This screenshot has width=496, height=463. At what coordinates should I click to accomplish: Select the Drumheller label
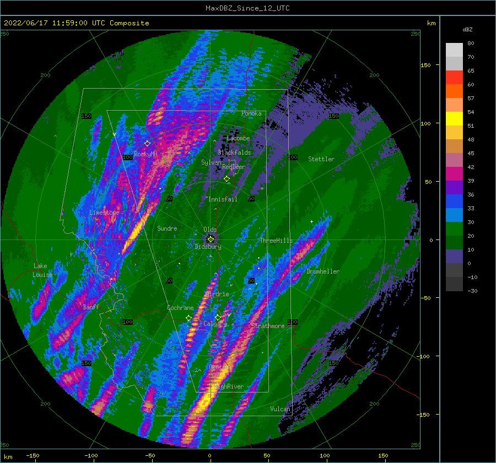[x=323, y=271]
